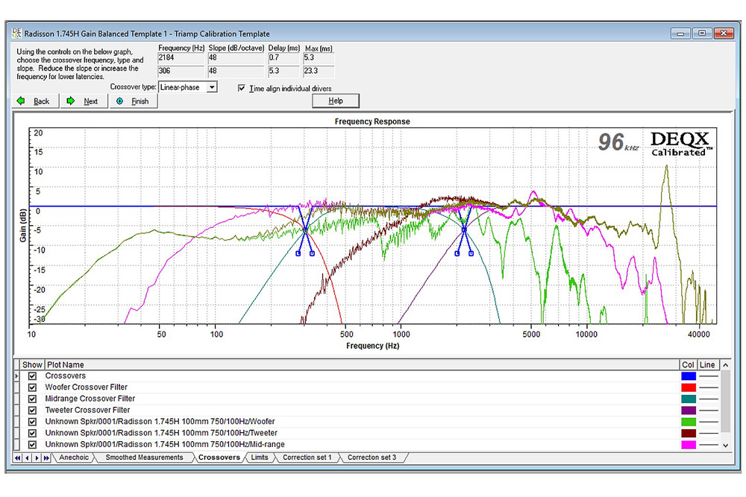This screenshot has width=746, height=497.
Task: Click the red Woofer Crossover Filter swatch
Action: [x=689, y=387]
